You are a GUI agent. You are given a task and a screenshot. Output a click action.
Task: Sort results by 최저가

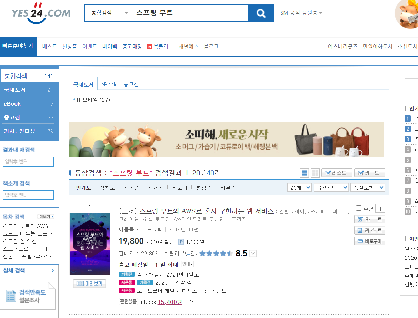(156, 188)
